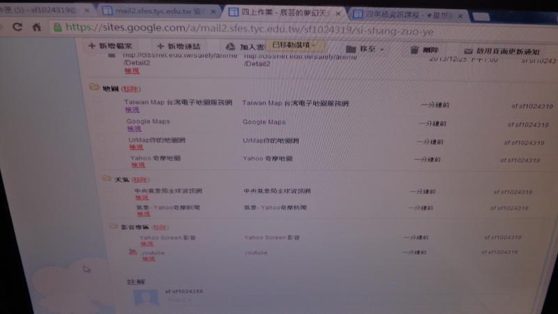This screenshot has width=558, height=314.
Task: Switch to the 四年級資訊課程 browser tab
Action: pos(406,15)
